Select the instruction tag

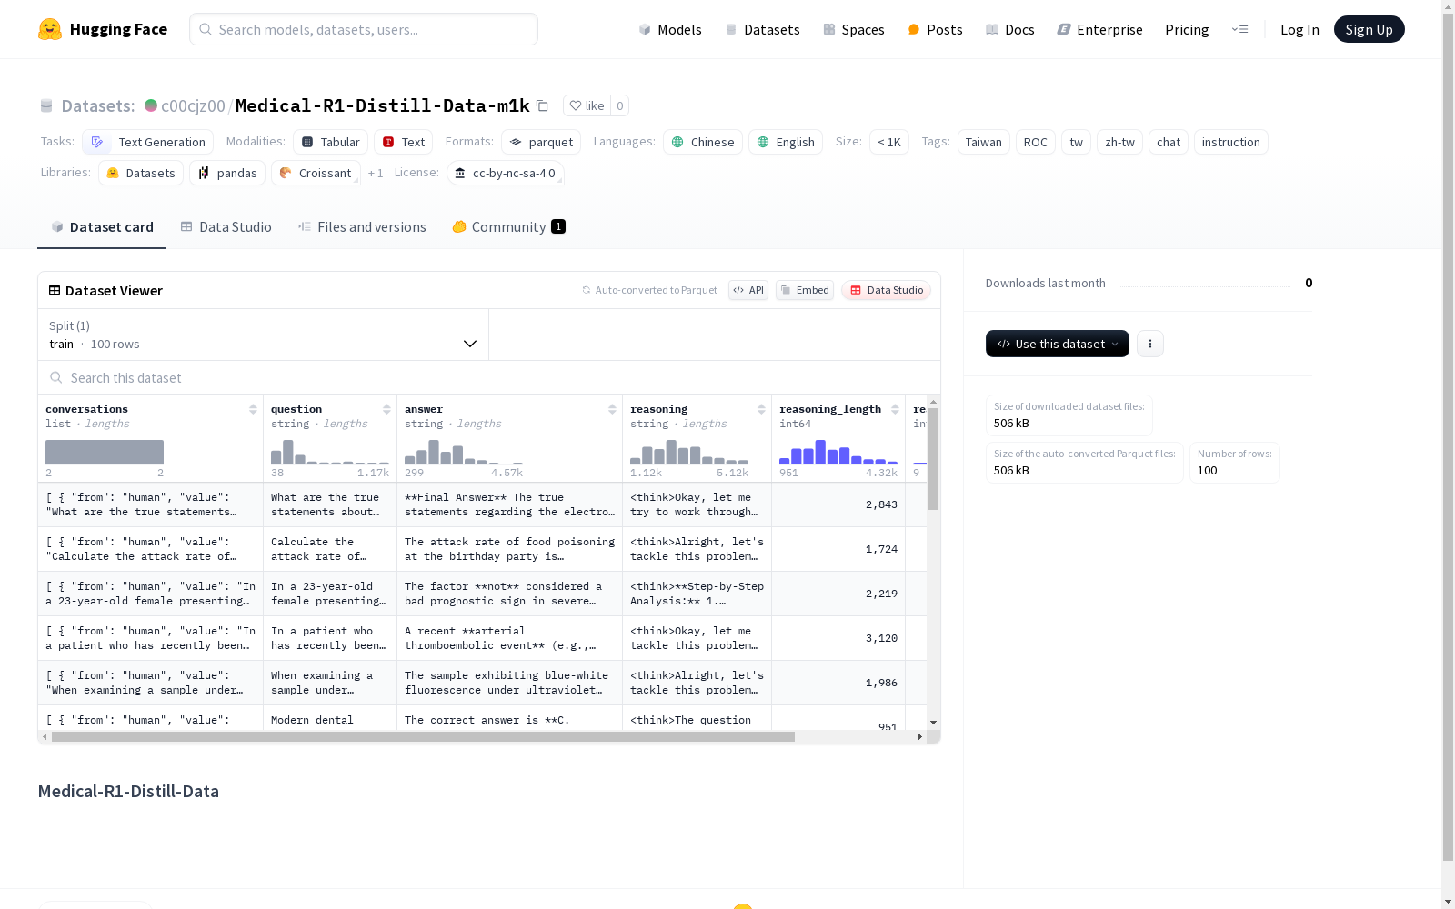pos(1230,142)
